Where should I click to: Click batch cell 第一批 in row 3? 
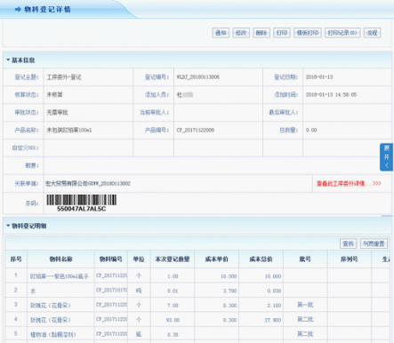(305, 305)
